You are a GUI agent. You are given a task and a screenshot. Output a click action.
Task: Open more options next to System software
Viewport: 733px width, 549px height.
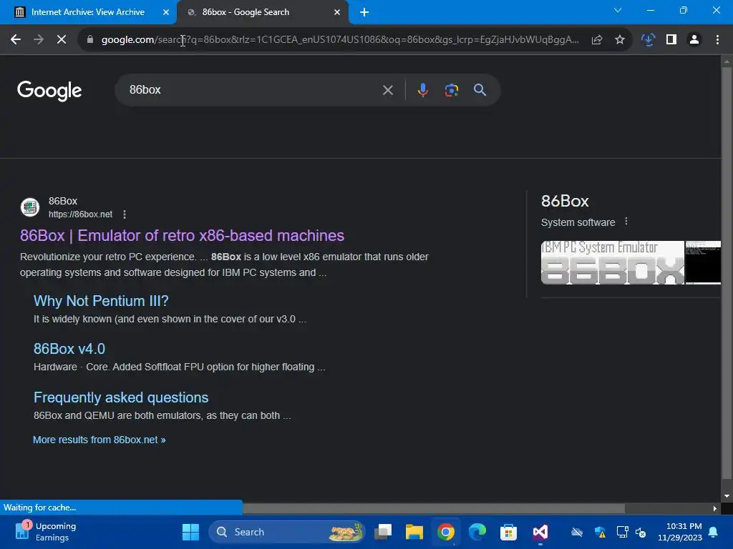point(626,222)
